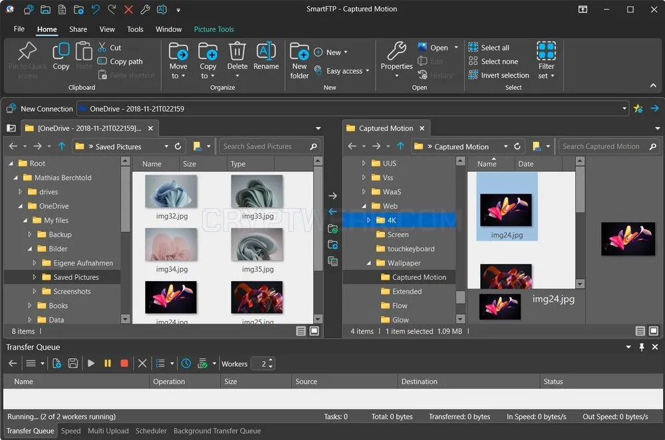Pause the transfer queue

[x=108, y=364]
